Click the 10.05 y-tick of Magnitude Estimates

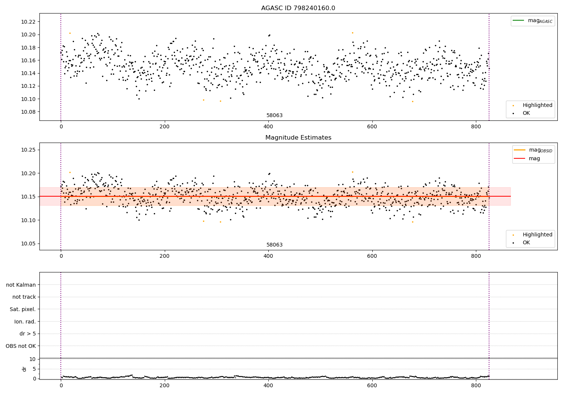tap(28, 244)
